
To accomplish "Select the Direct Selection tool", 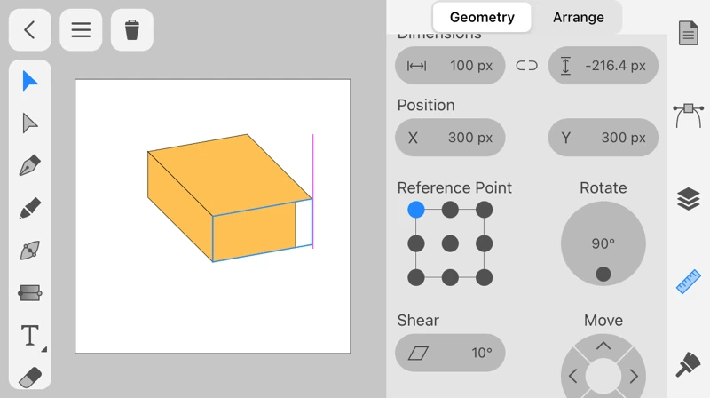I will pyautogui.click(x=30, y=123).
